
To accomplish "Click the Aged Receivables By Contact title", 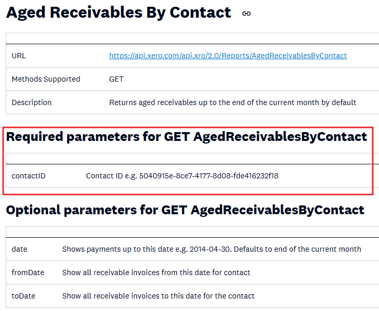I will coord(119,12).
